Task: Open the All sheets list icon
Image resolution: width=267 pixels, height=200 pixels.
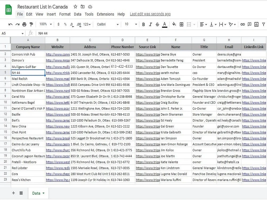Action: click(x=21, y=193)
